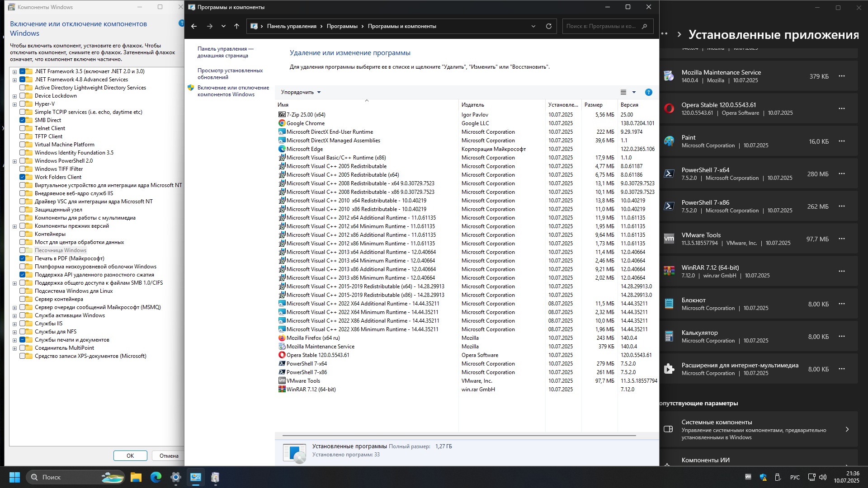The width and height of the screenshot is (868, 488).
Task: Refresh the Programs and Features address bar
Action: pyautogui.click(x=549, y=26)
